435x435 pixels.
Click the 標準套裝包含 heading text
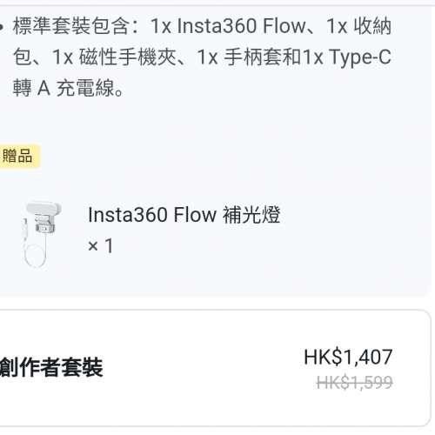tap(71, 26)
